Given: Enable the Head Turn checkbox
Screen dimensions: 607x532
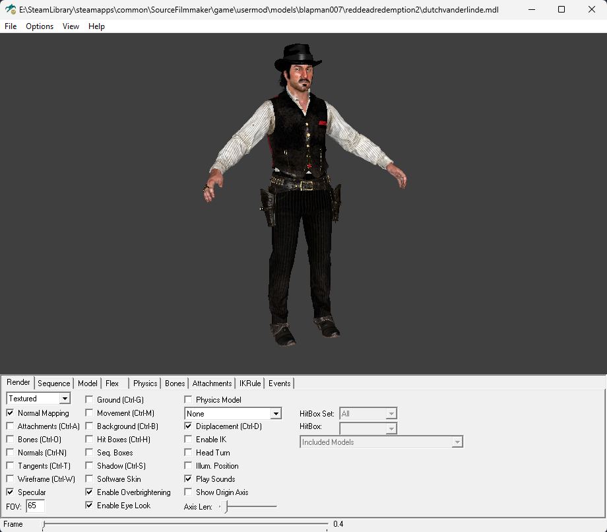Looking at the screenshot, I should coord(188,453).
